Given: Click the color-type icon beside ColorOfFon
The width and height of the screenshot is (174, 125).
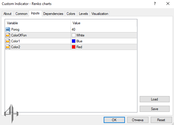Looking at the screenshot, I should (x=8, y=35).
